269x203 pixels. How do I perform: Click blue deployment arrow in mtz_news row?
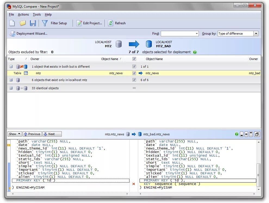tap(141, 73)
